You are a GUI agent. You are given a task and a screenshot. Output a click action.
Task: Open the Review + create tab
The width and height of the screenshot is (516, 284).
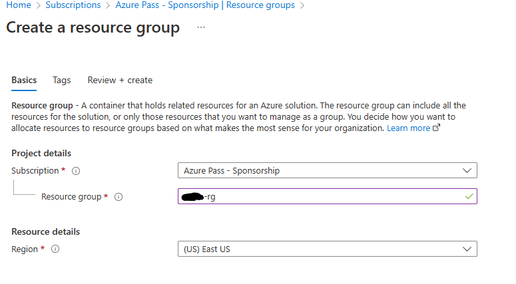pyautogui.click(x=120, y=80)
